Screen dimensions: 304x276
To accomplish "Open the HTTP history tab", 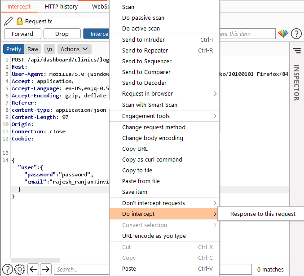I will click(61, 6).
